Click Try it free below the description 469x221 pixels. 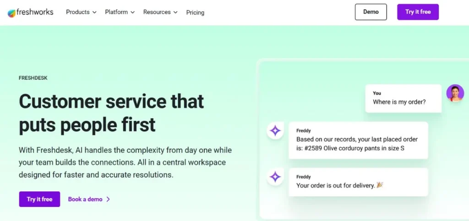(x=39, y=199)
